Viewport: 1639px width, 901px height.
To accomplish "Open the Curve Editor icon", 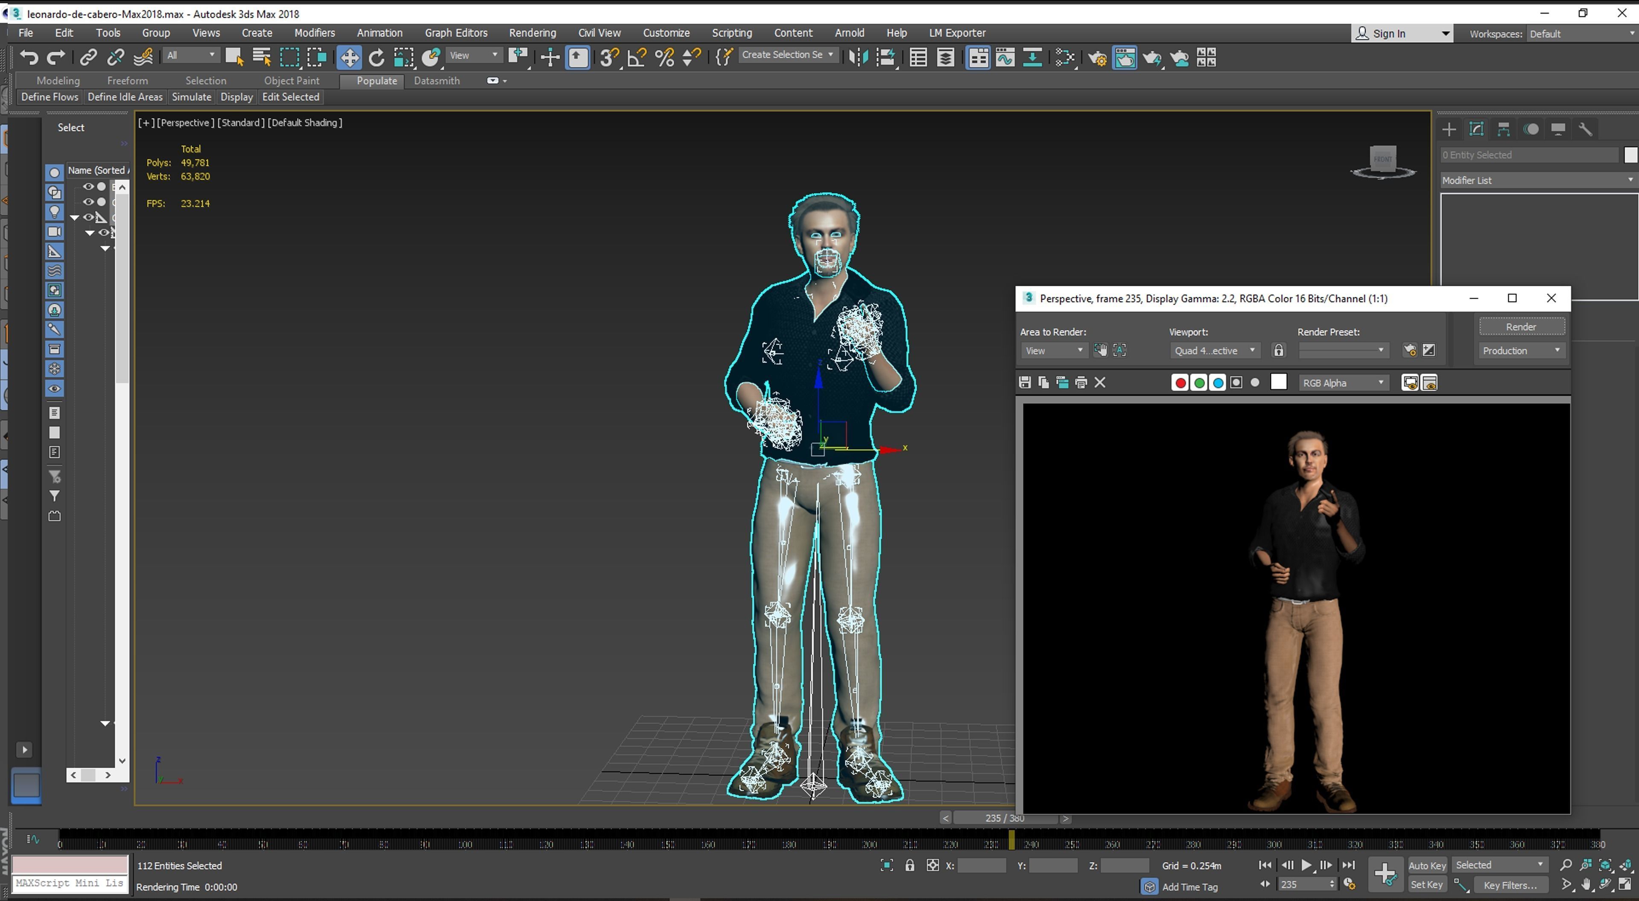I will pos(1005,57).
